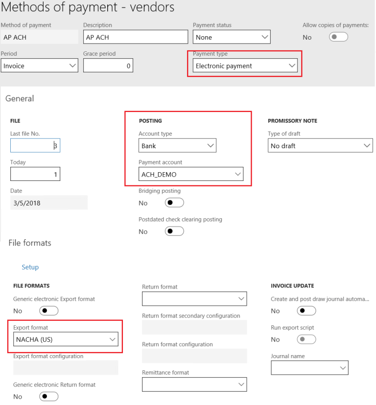The width and height of the screenshot is (376, 405).
Task: Open Payment type dropdown
Action: click(245, 66)
